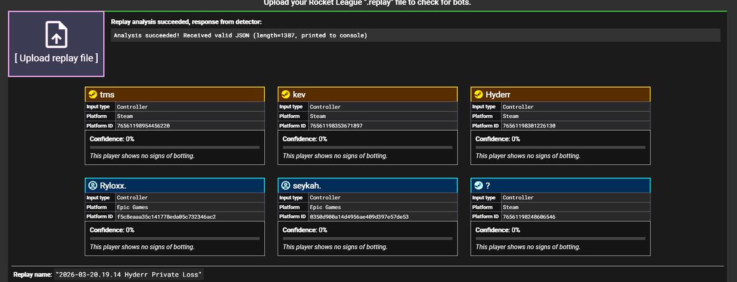
Task: Click Platform ID 76561198954456220
Action: (x=143, y=126)
